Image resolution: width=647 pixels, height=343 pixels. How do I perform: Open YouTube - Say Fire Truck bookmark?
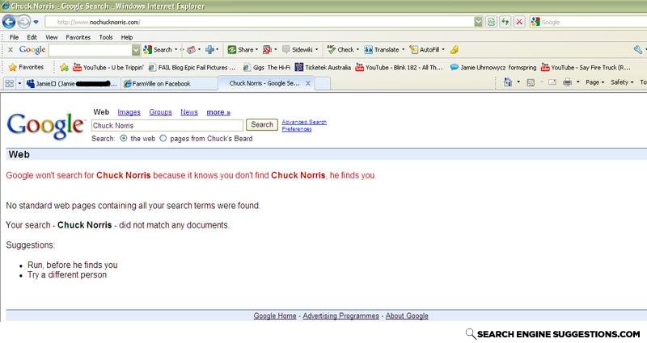tap(586, 67)
